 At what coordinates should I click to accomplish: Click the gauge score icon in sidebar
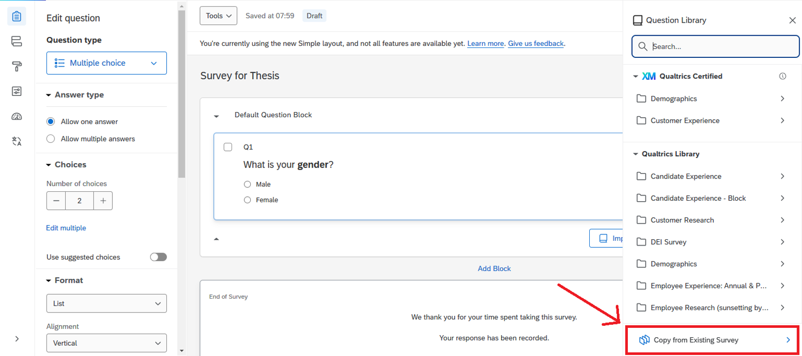[16, 117]
